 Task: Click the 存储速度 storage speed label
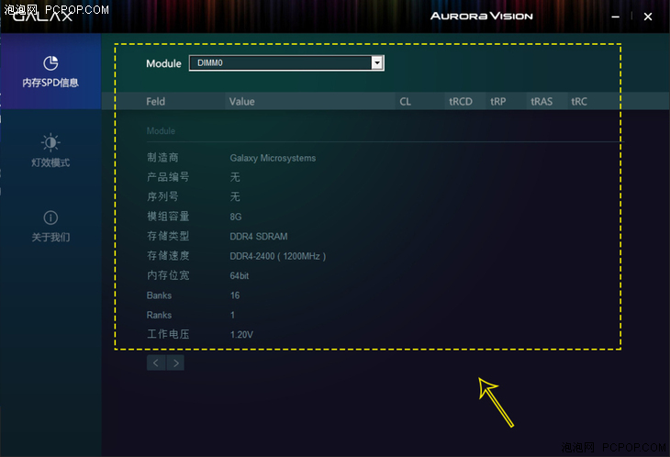168,255
